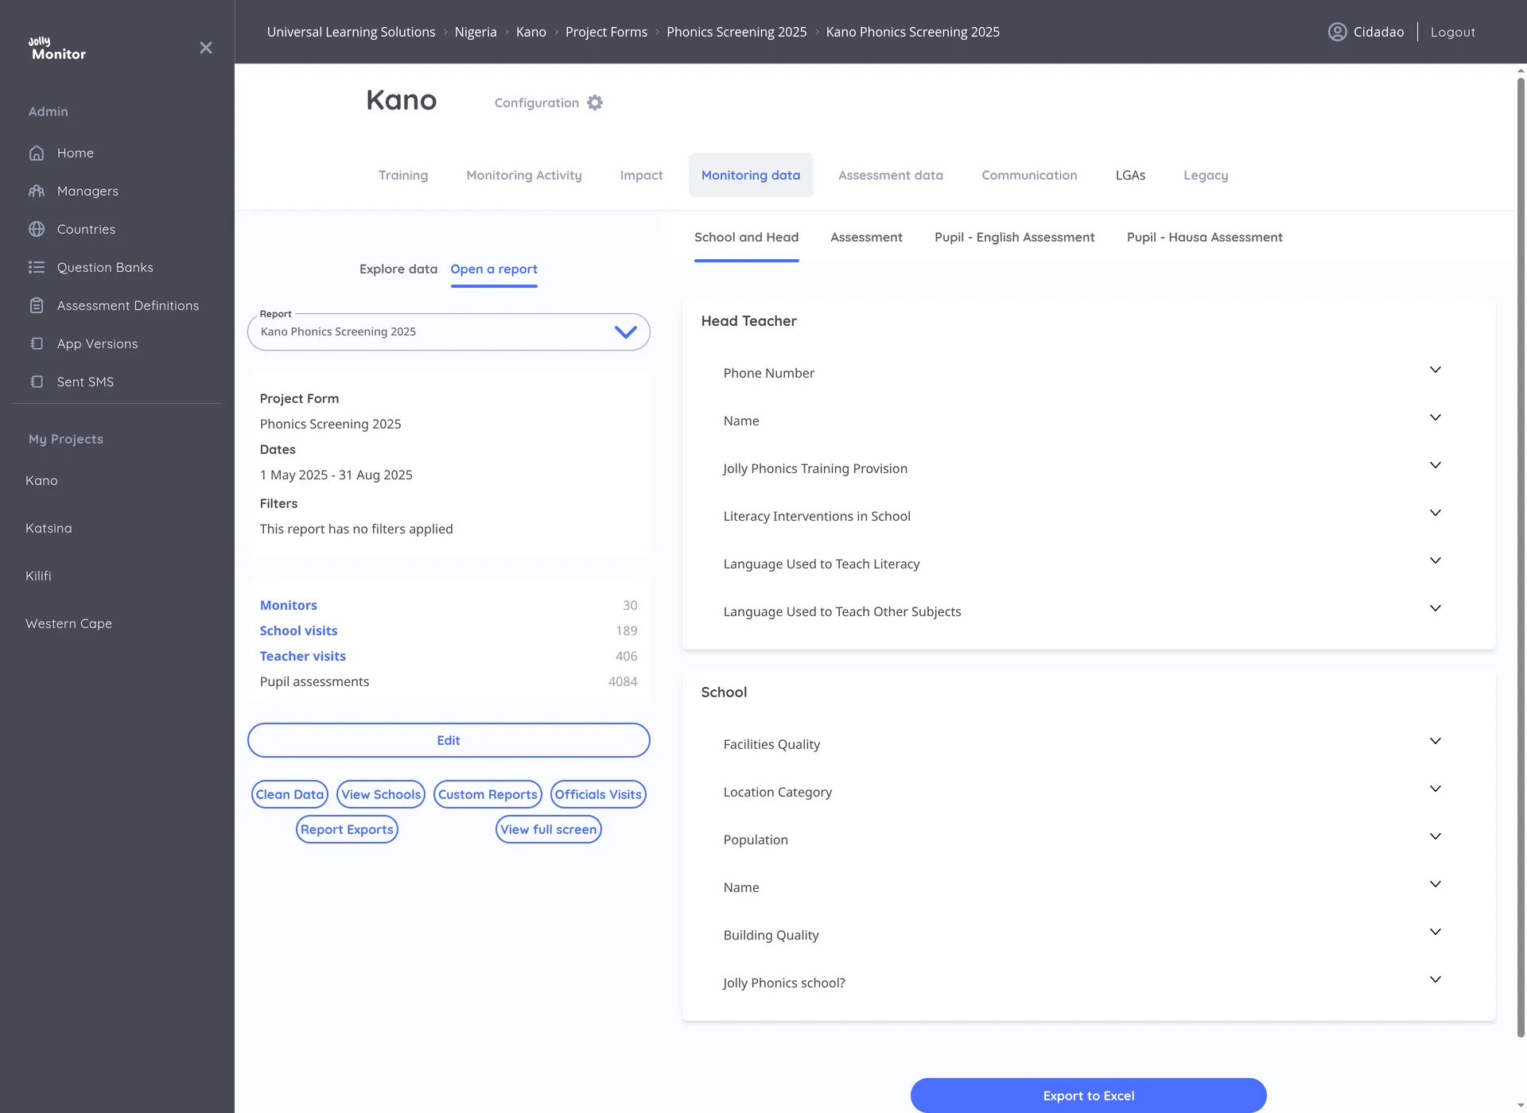Switch to Monitoring Activity tab
This screenshot has height=1113, width=1527.
[x=524, y=175]
